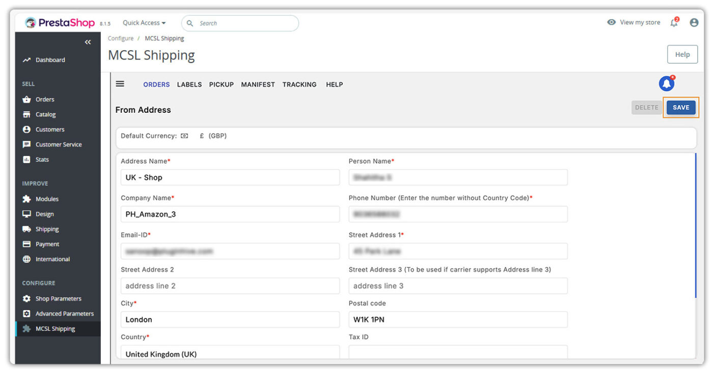Click the Dashboard trend icon
This screenshot has width=713, height=374.
pos(26,60)
